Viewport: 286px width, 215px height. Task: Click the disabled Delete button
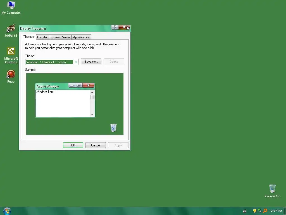(x=114, y=62)
